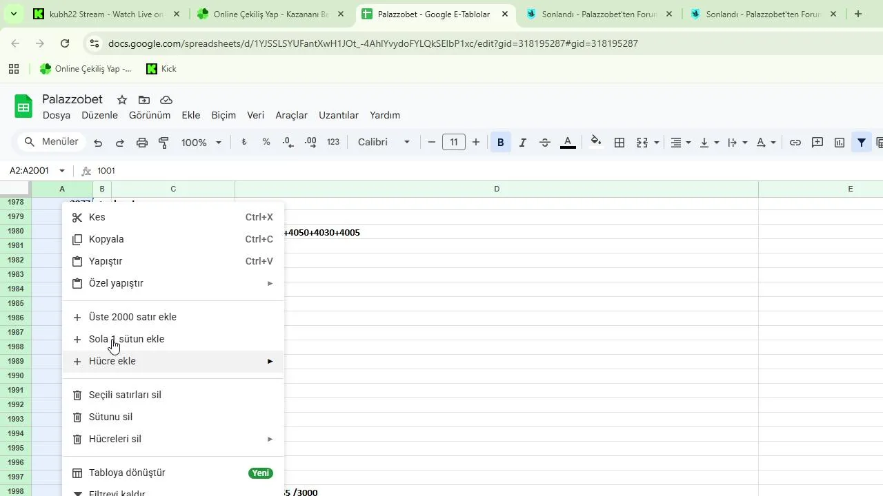Open fill color picker

(x=596, y=143)
